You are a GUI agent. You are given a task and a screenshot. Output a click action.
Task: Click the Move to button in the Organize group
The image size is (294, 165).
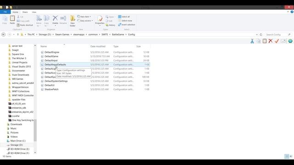coord(39,21)
